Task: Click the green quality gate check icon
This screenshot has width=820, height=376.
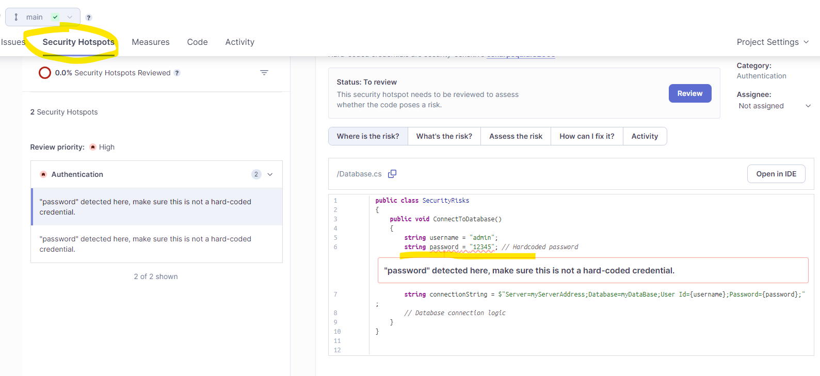Action: tap(55, 17)
